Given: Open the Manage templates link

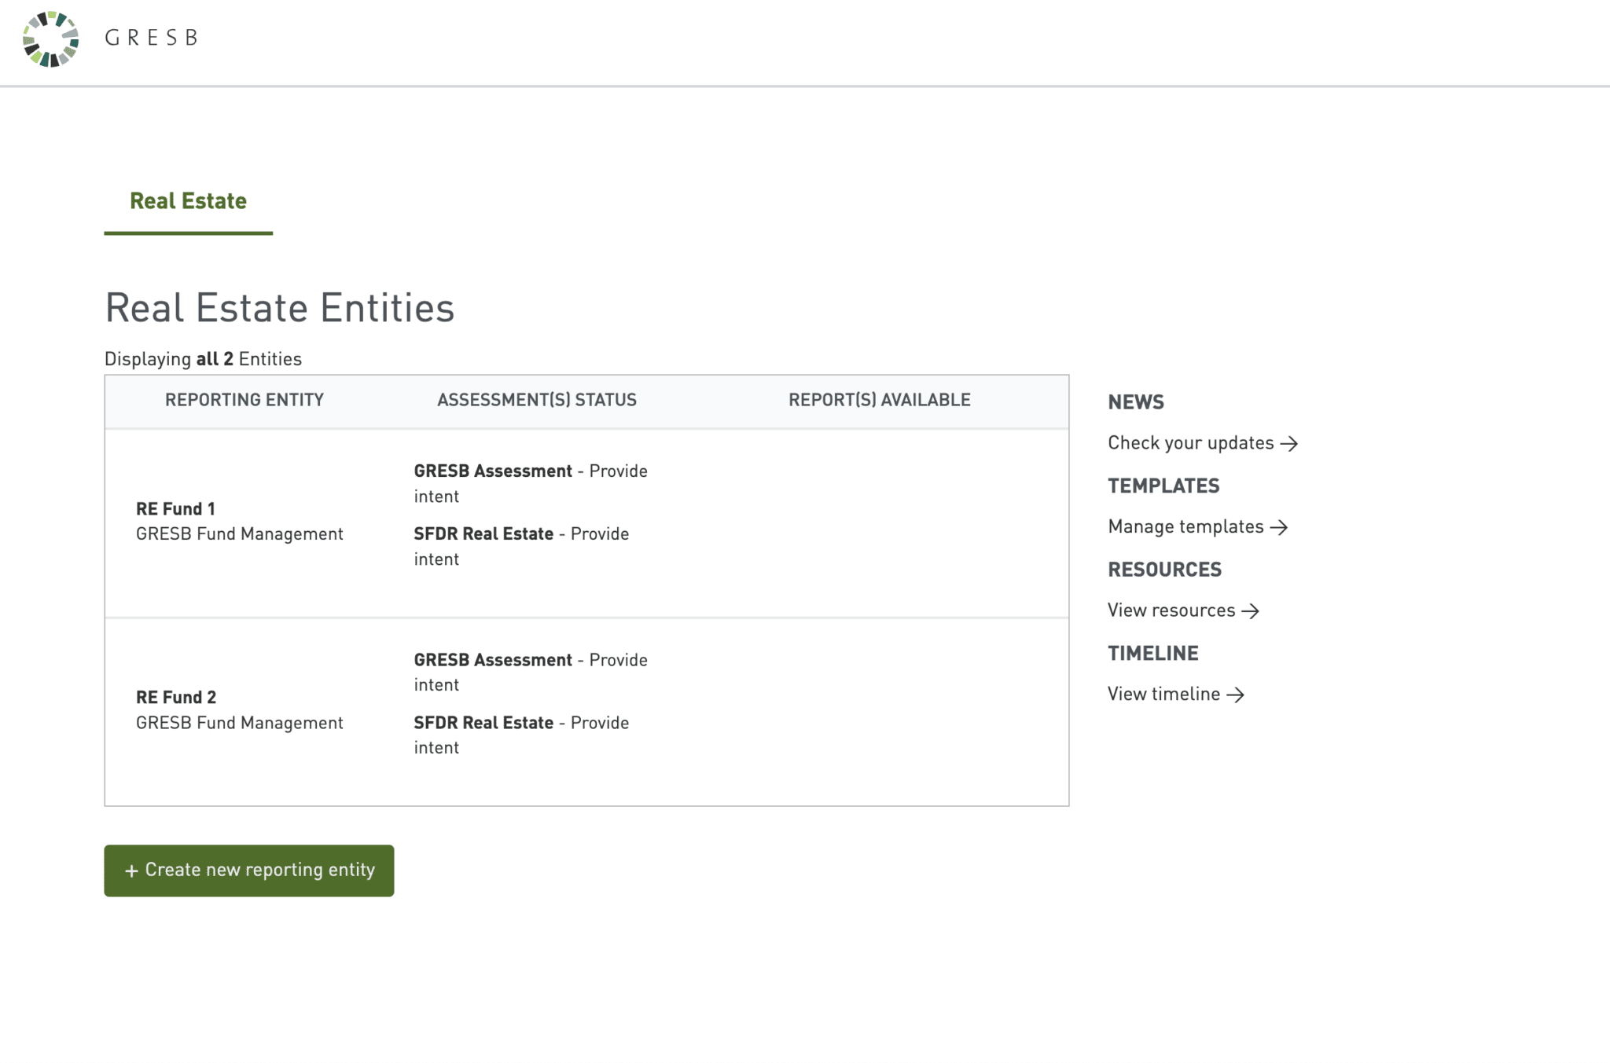Looking at the screenshot, I should point(1185,526).
